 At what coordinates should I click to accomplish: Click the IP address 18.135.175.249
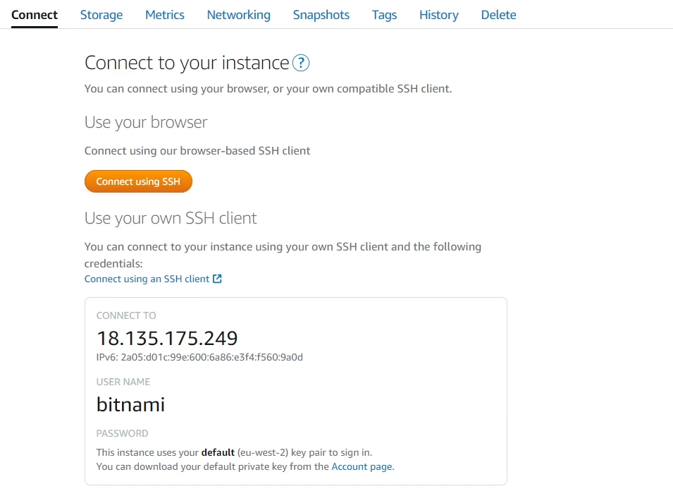coord(167,338)
